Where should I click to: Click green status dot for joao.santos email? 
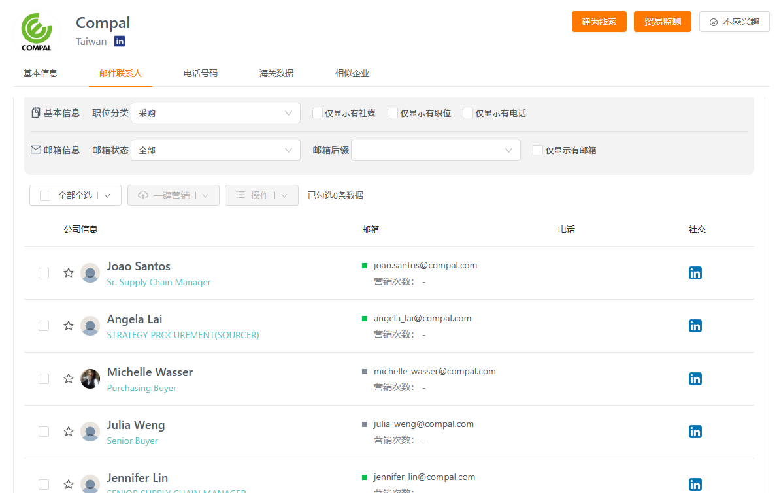(x=365, y=266)
